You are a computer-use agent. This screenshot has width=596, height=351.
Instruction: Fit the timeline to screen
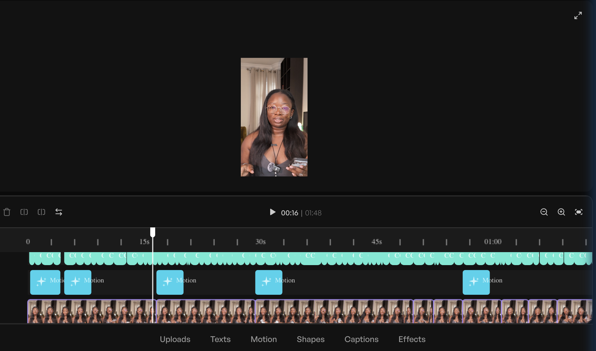pyautogui.click(x=579, y=212)
